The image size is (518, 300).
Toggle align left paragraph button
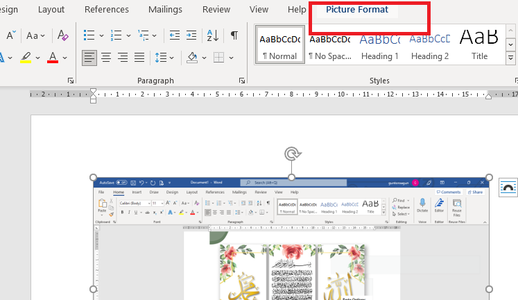[89, 58]
